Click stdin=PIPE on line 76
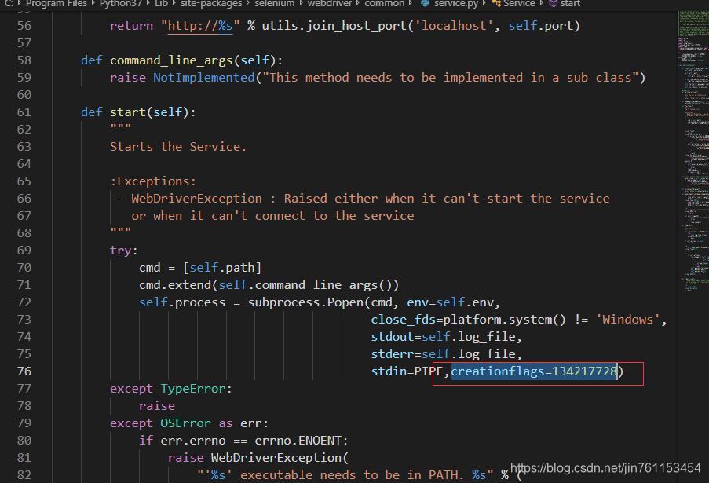 click(407, 371)
